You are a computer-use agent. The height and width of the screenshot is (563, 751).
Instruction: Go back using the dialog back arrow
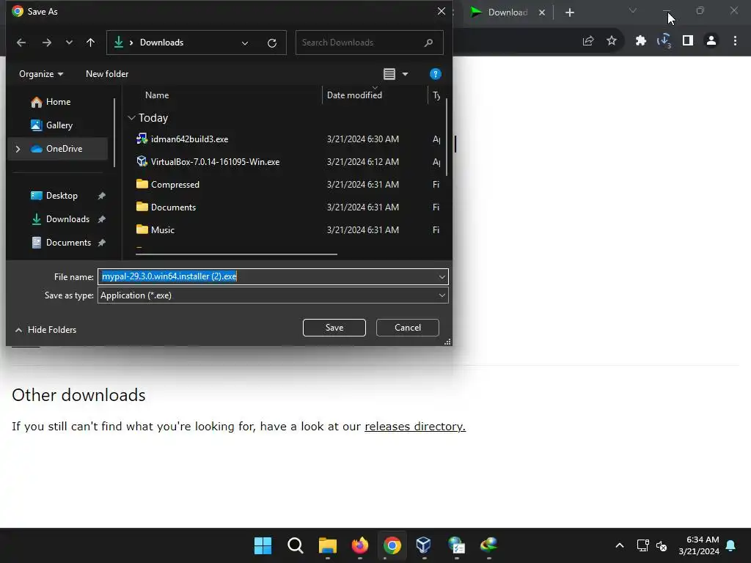tap(21, 43)
